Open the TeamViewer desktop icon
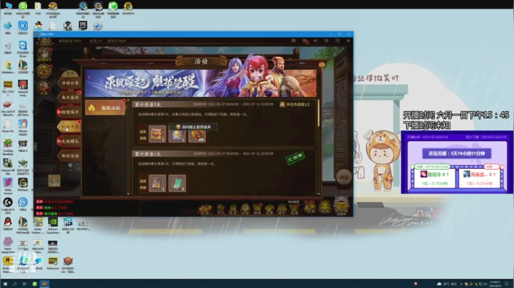Viewport: 514px width, 288px height. click(x=23, y=47)
